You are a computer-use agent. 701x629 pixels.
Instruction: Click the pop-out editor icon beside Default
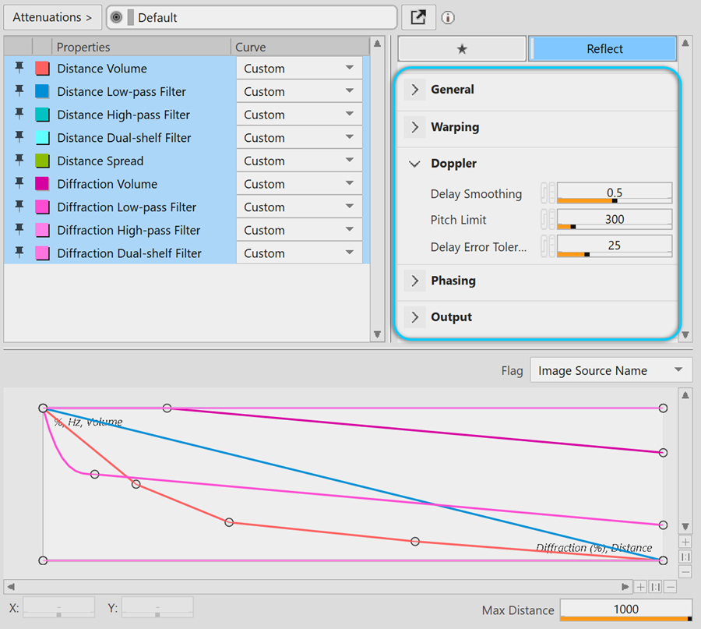click(418, 17)
